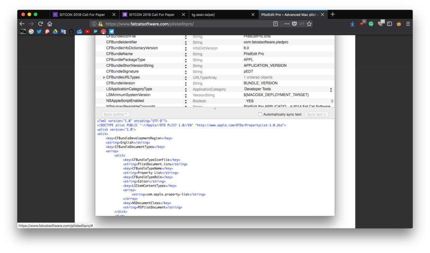Reload the current page
Viewport: 430px width, 253px height.
pyautogui.click(x=40, y=24)
